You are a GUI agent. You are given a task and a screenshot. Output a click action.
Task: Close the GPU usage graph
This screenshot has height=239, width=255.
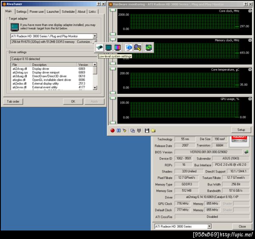click(250, 99)
